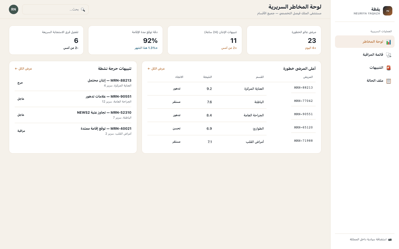This screenshot has height=249, width=399.
Task: Open the مرضى عالو الخطورة card
Action: [x=284, y=40]
